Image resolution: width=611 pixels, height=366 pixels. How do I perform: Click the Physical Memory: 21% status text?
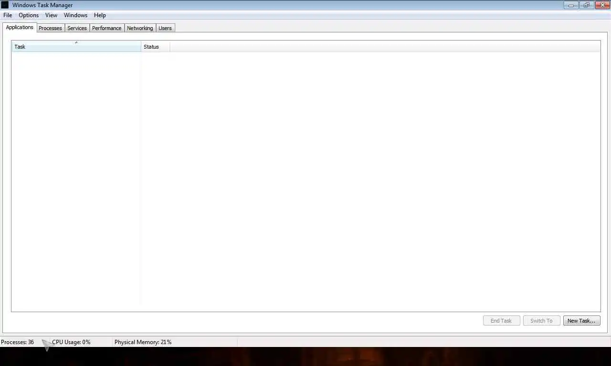[143, 342]
